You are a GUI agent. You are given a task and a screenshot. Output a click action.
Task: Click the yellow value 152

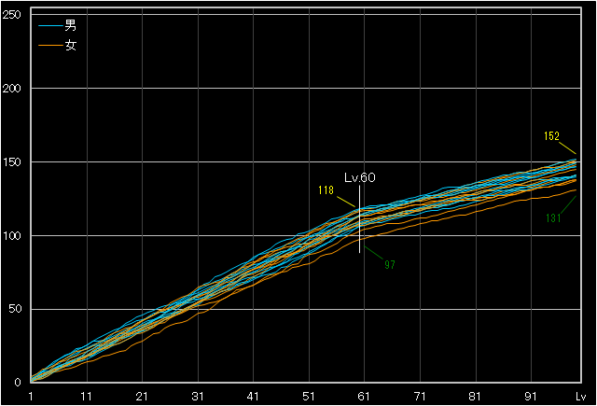click(x=551, y=136)
